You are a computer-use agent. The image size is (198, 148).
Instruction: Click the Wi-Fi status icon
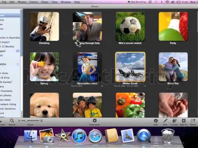point(167,2)
